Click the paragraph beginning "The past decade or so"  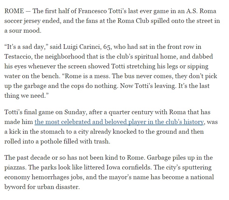tap(109, 172)
